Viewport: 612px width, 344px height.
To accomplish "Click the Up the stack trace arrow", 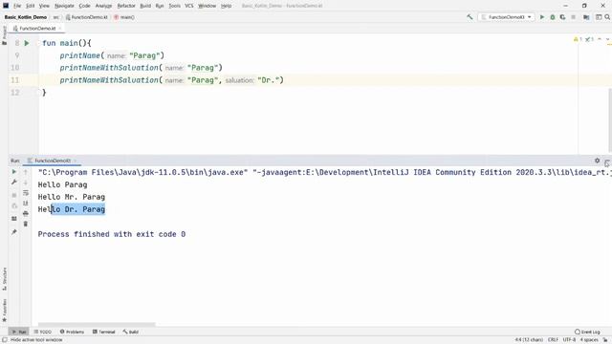I will [26, 172].
